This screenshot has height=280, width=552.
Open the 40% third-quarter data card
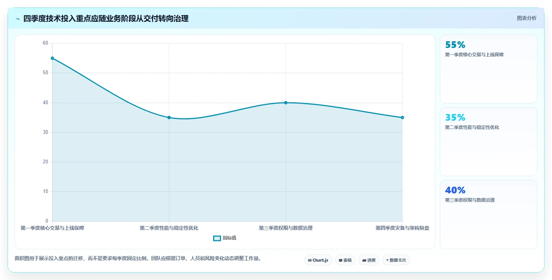[x=489, y=214]
